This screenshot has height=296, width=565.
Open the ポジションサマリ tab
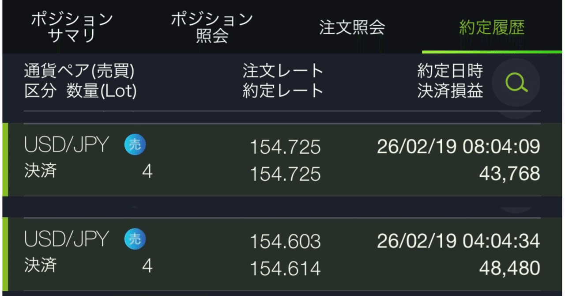[x=72, y=27]
